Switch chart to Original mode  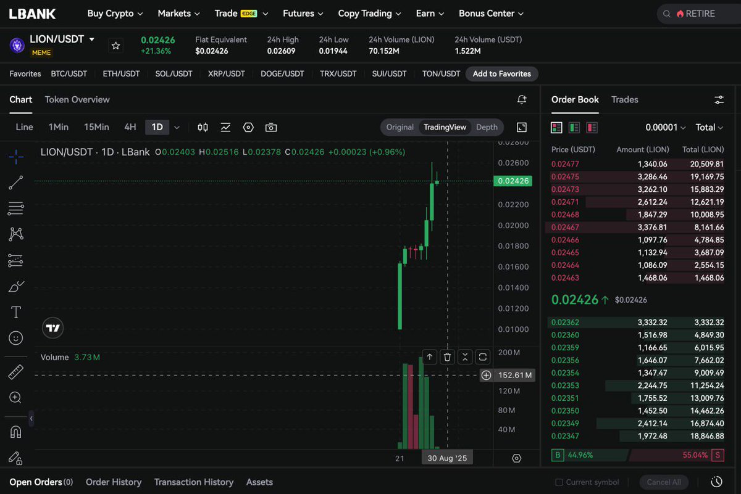pos(400,127)
